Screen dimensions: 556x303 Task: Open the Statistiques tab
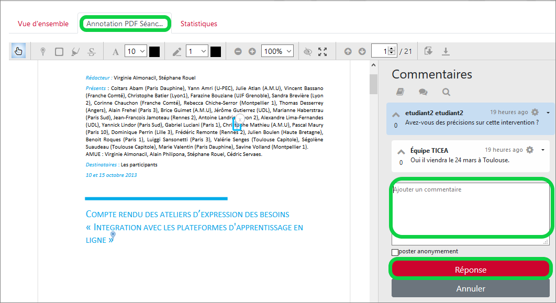[198, 24]
